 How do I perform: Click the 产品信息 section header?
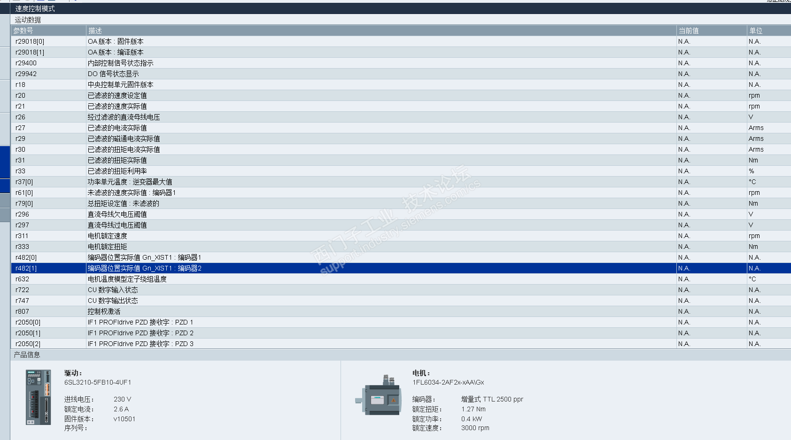(27, 355)
